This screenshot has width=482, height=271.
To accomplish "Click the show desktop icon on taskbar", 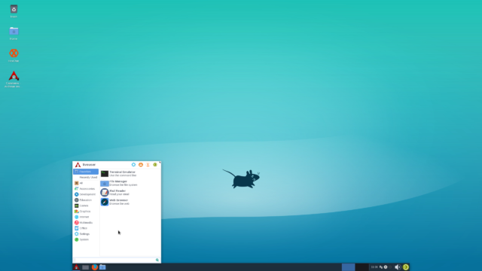I will pyautogui.click(x=85, y=267).
